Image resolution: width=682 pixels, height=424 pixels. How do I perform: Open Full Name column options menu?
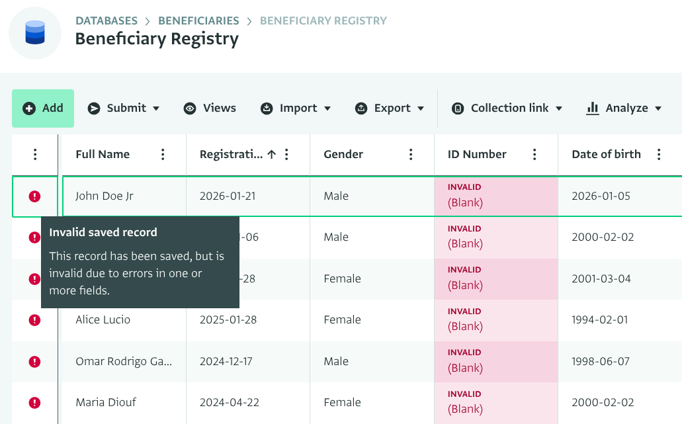(x=163, y=155)
